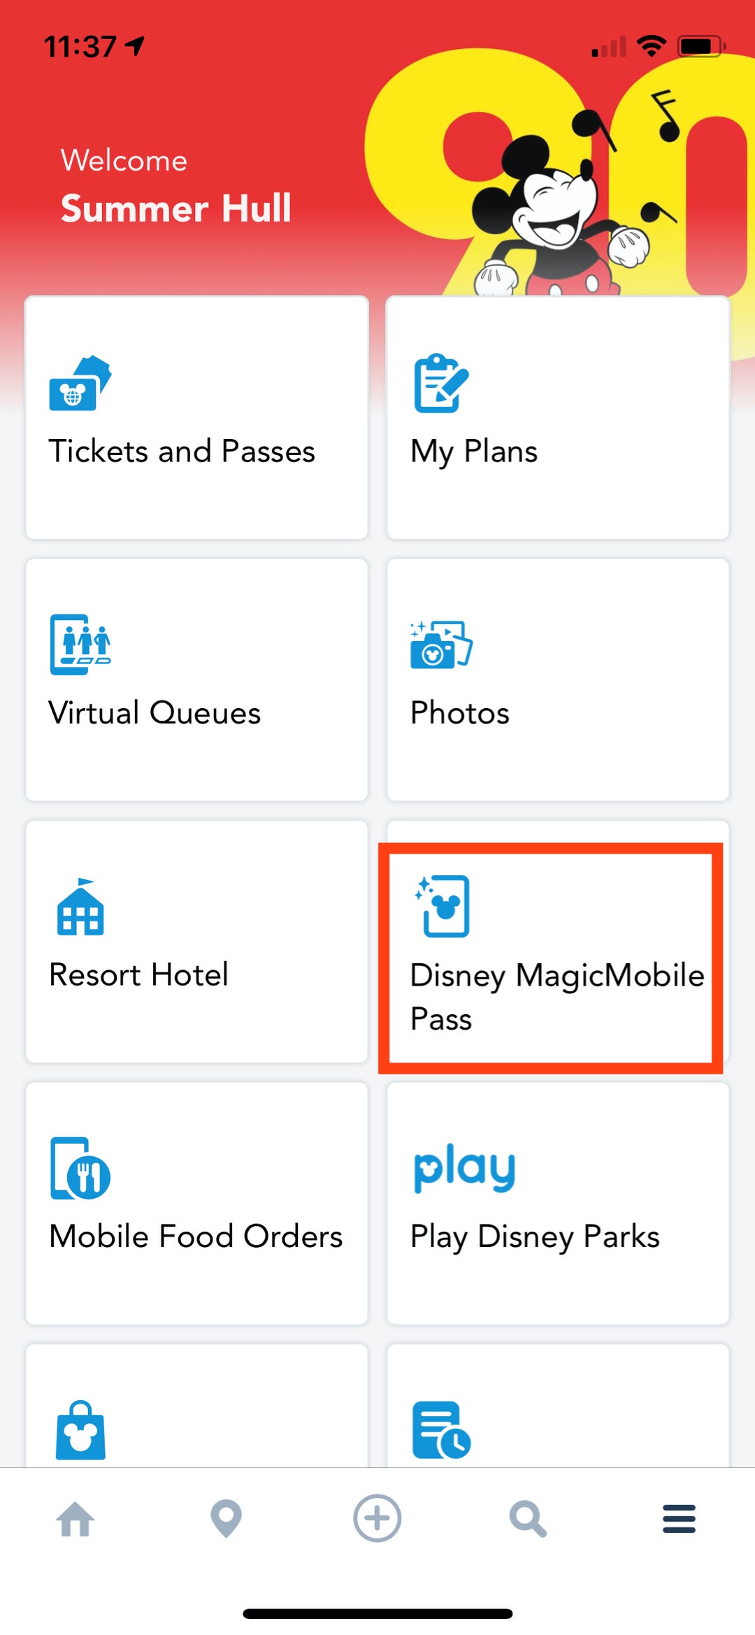Viewport: 755px width, 1635px height.
Task: Select the Resort Hotel icon
Action: 79,909
